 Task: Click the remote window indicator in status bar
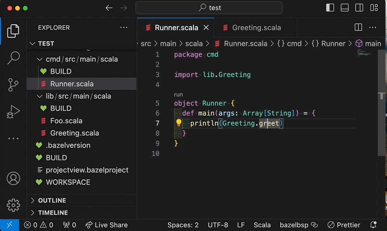[9, 225]
